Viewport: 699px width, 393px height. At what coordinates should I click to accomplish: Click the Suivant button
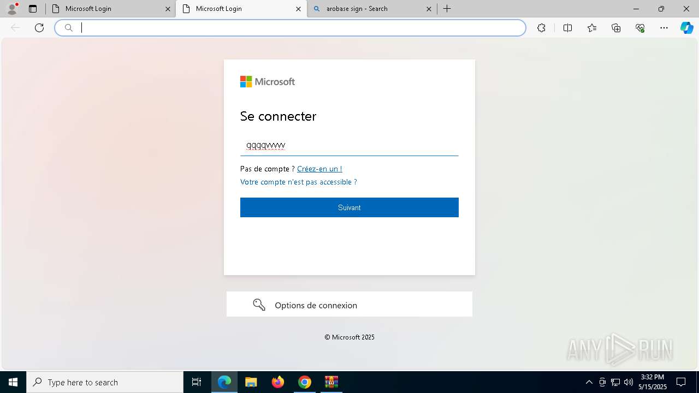click(349, 207)
